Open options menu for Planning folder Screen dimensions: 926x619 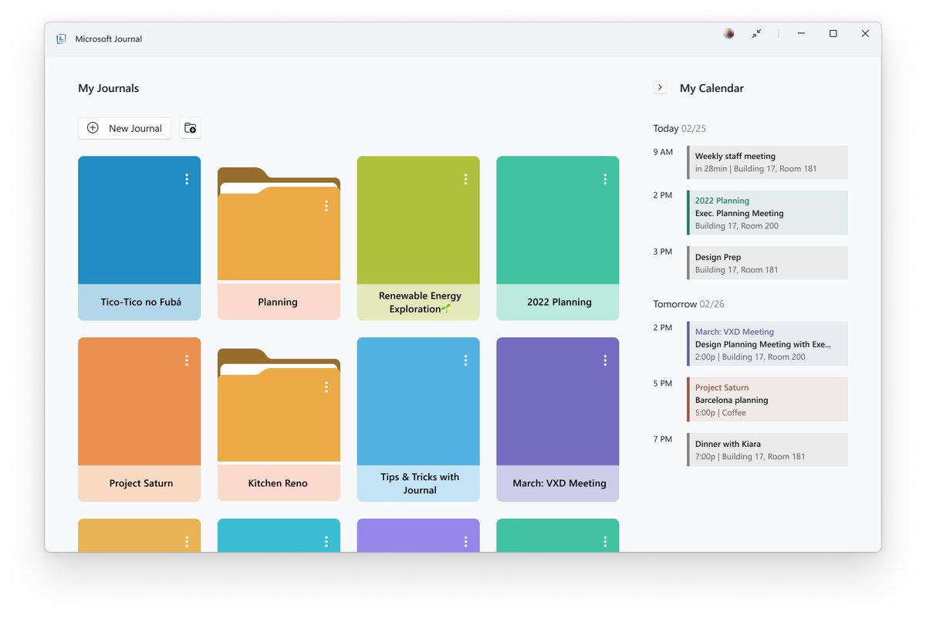(x=326, y=206)
